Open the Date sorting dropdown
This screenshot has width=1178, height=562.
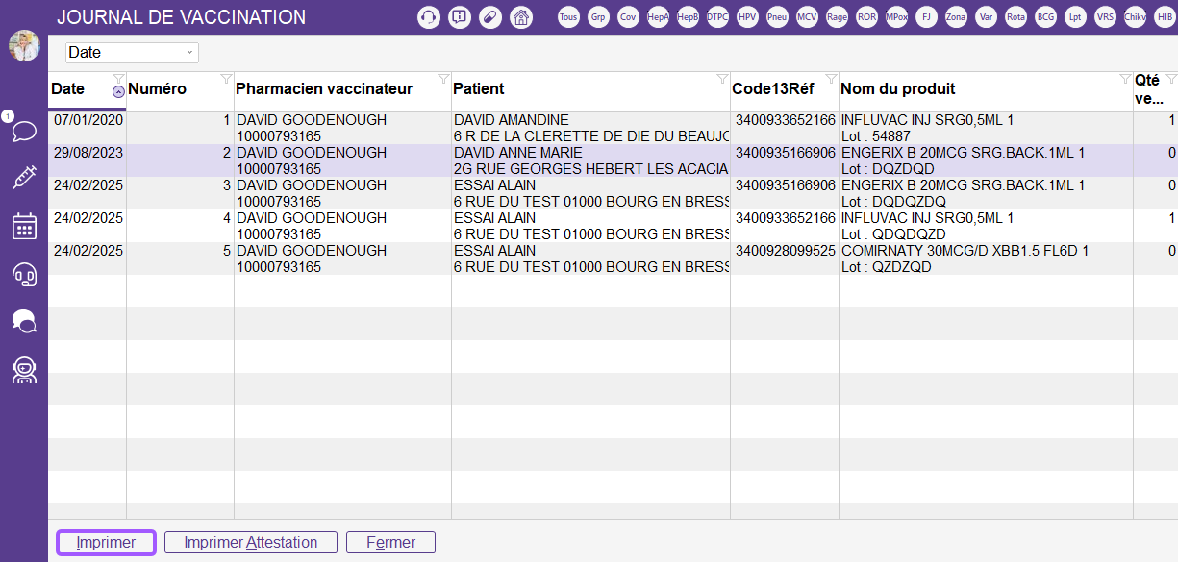pyautogui.click(x=132, y=53)
